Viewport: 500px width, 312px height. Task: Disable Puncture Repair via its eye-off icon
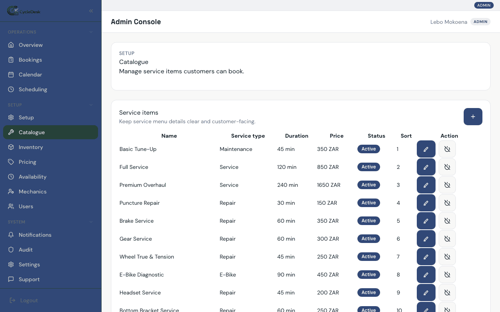pyautogui.click(x=447, y=203)
